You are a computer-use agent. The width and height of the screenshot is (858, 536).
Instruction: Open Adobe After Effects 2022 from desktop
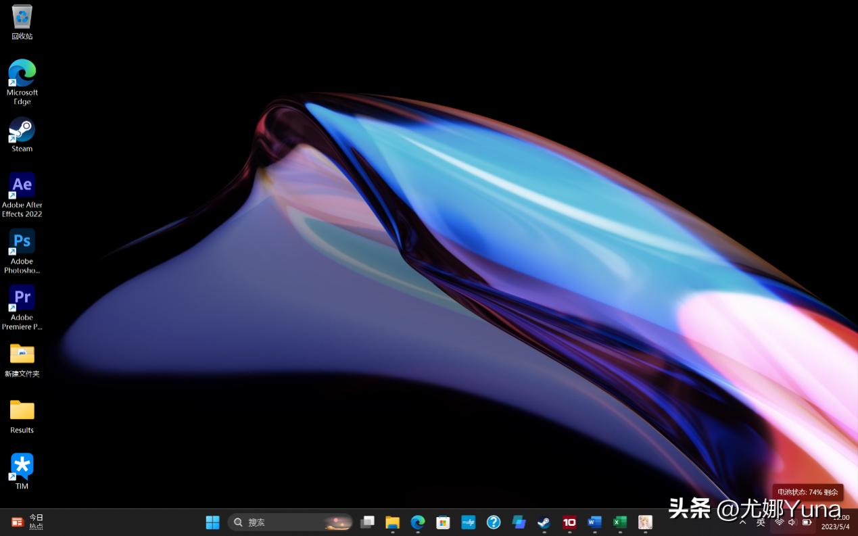click(x=22, y=184)
